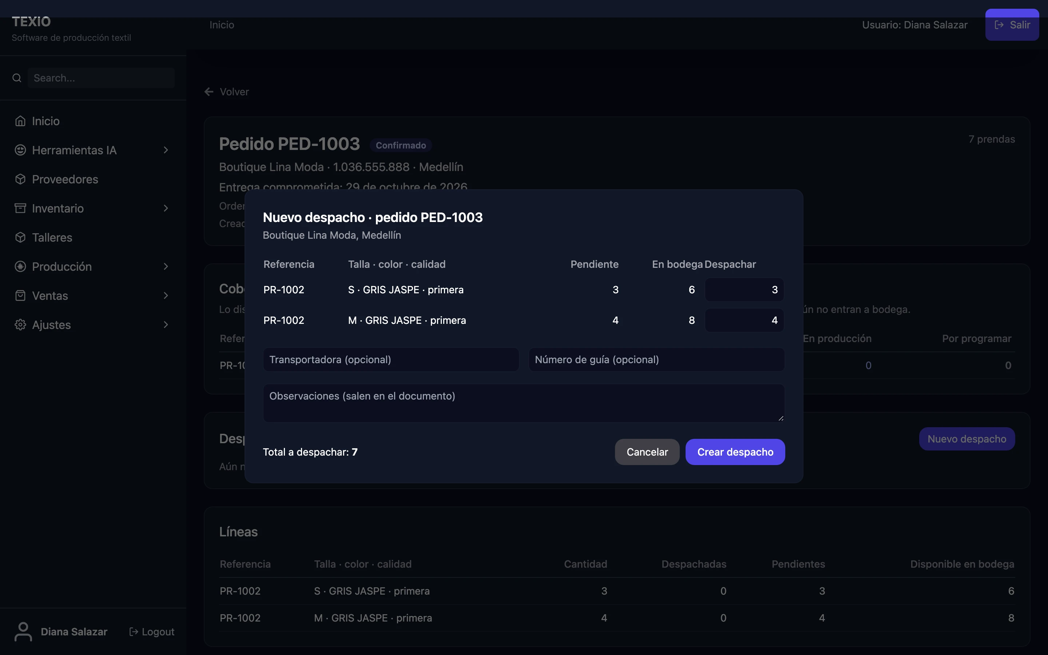Screen dimensions: 1048x655
Task: Expand the Producción submenu chevron
Action: tap(166, 266)
